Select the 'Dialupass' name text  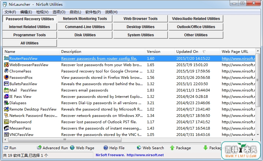(18, 103)
